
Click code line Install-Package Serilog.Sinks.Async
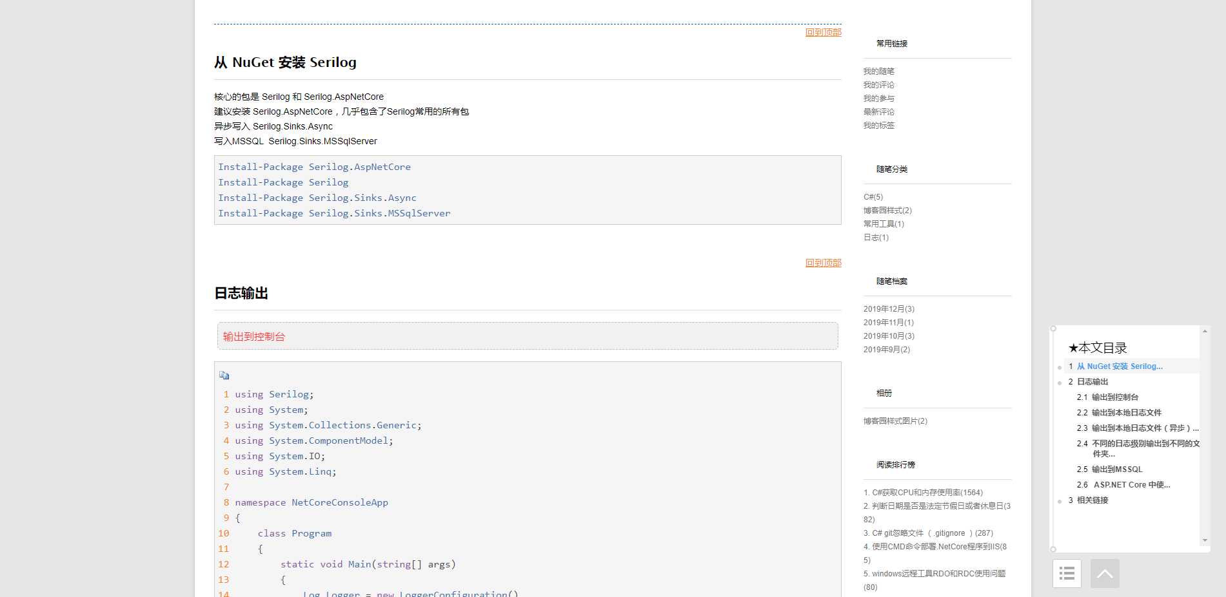pyautogui.click(x=317, y=198)
